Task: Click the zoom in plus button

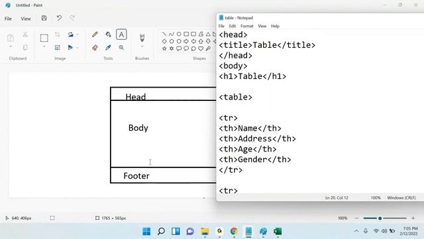Action: coord(413,218)
